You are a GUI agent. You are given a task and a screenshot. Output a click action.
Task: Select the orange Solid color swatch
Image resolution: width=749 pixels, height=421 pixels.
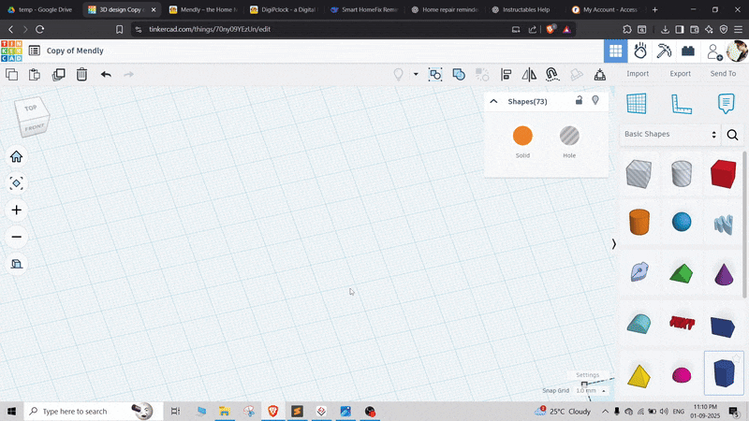[x=522, y=137]
